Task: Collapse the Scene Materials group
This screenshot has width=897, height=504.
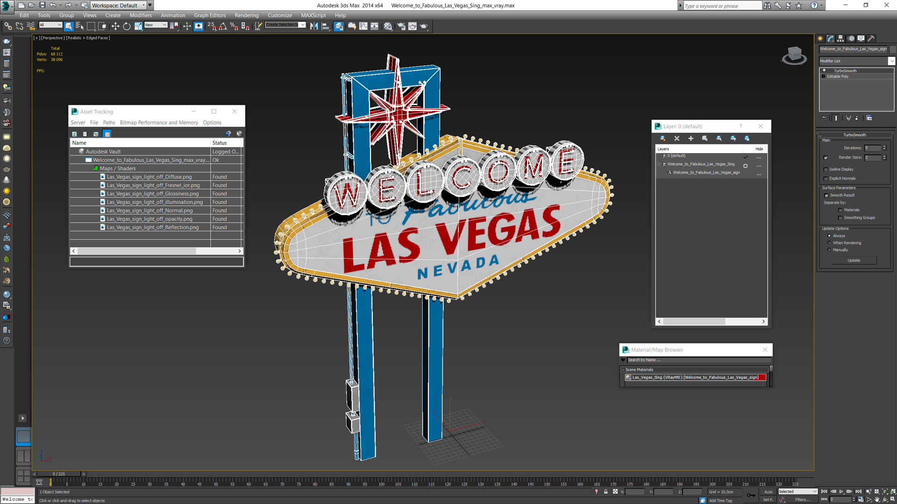Action: click(623, 370)
